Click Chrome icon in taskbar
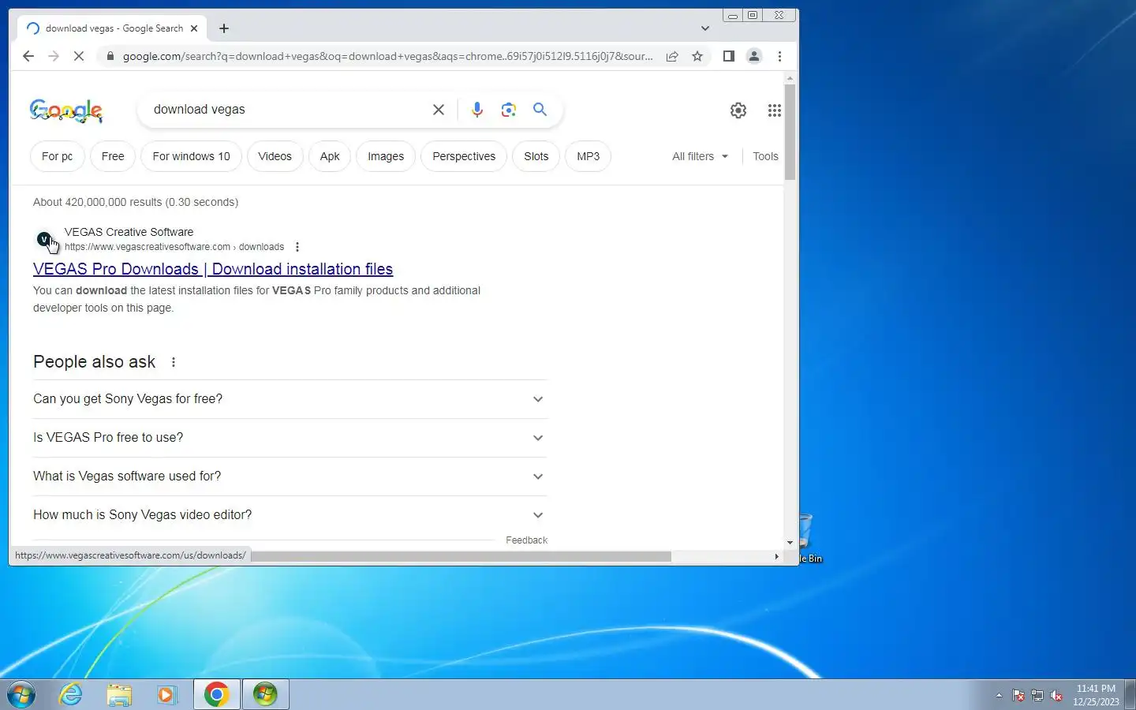Viewport: 1136px width, 710px height. 217,695
